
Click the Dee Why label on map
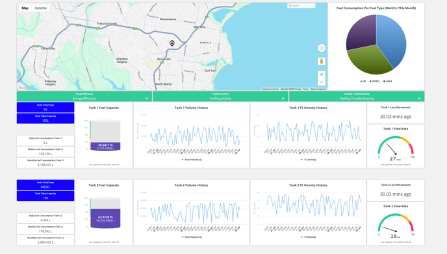pyautogui.click(x=199, y=27)
